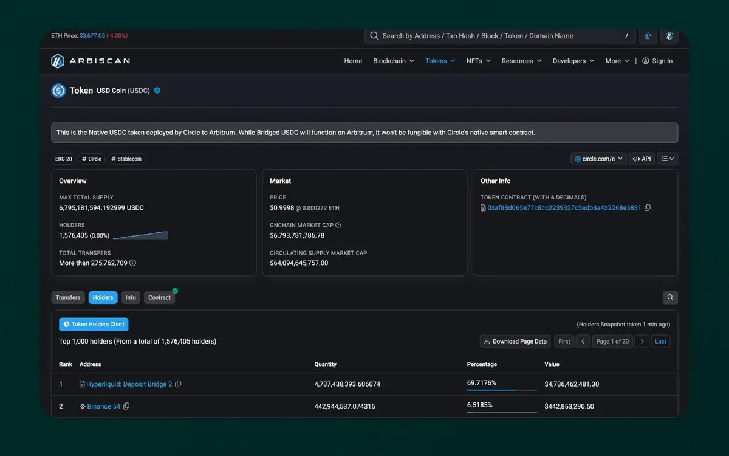This screenshot has height=456, width=729.
Task: Toggle the site theme icon
Action: pos(648,36)
